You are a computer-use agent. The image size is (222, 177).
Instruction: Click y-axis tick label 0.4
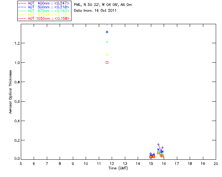(17, 121)
